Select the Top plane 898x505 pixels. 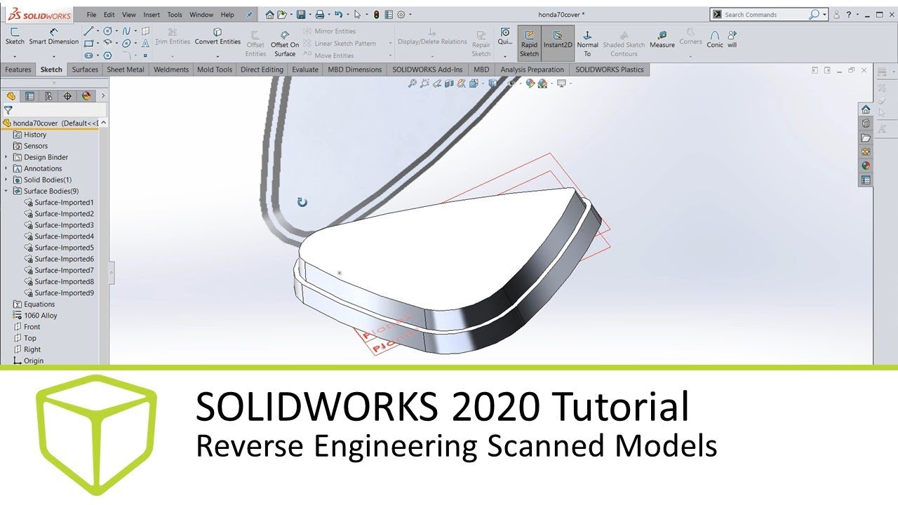click(x=25, y=338)
